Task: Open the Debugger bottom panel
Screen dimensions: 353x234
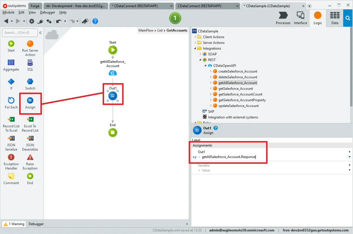Action: [36, 224]
